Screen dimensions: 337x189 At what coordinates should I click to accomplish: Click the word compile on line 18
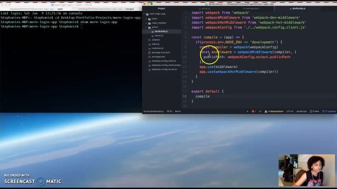pos(202,97)
